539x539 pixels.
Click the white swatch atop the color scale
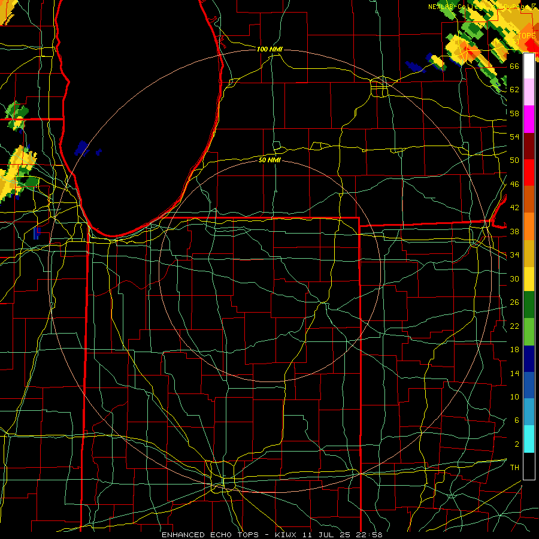click(529, 66)
